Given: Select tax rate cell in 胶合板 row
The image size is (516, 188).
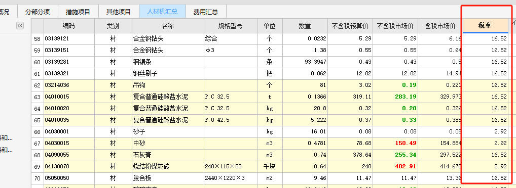Looking at the screenshot, I should [486, 178].
